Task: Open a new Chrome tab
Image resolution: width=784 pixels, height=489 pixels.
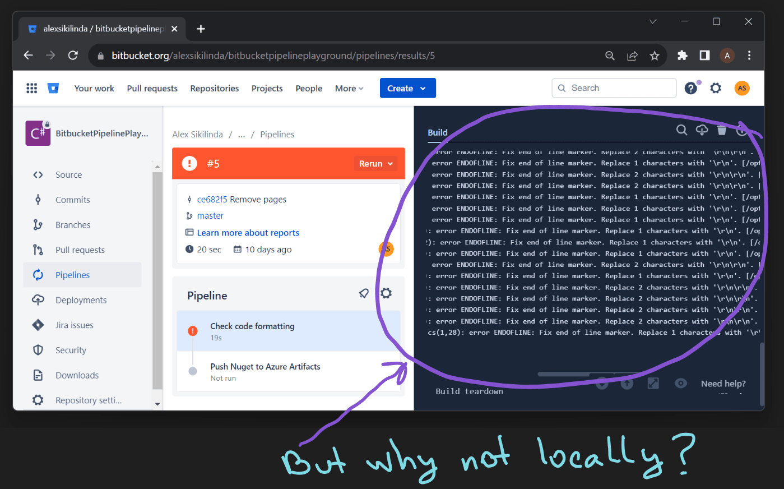Action: pos(201,29)
